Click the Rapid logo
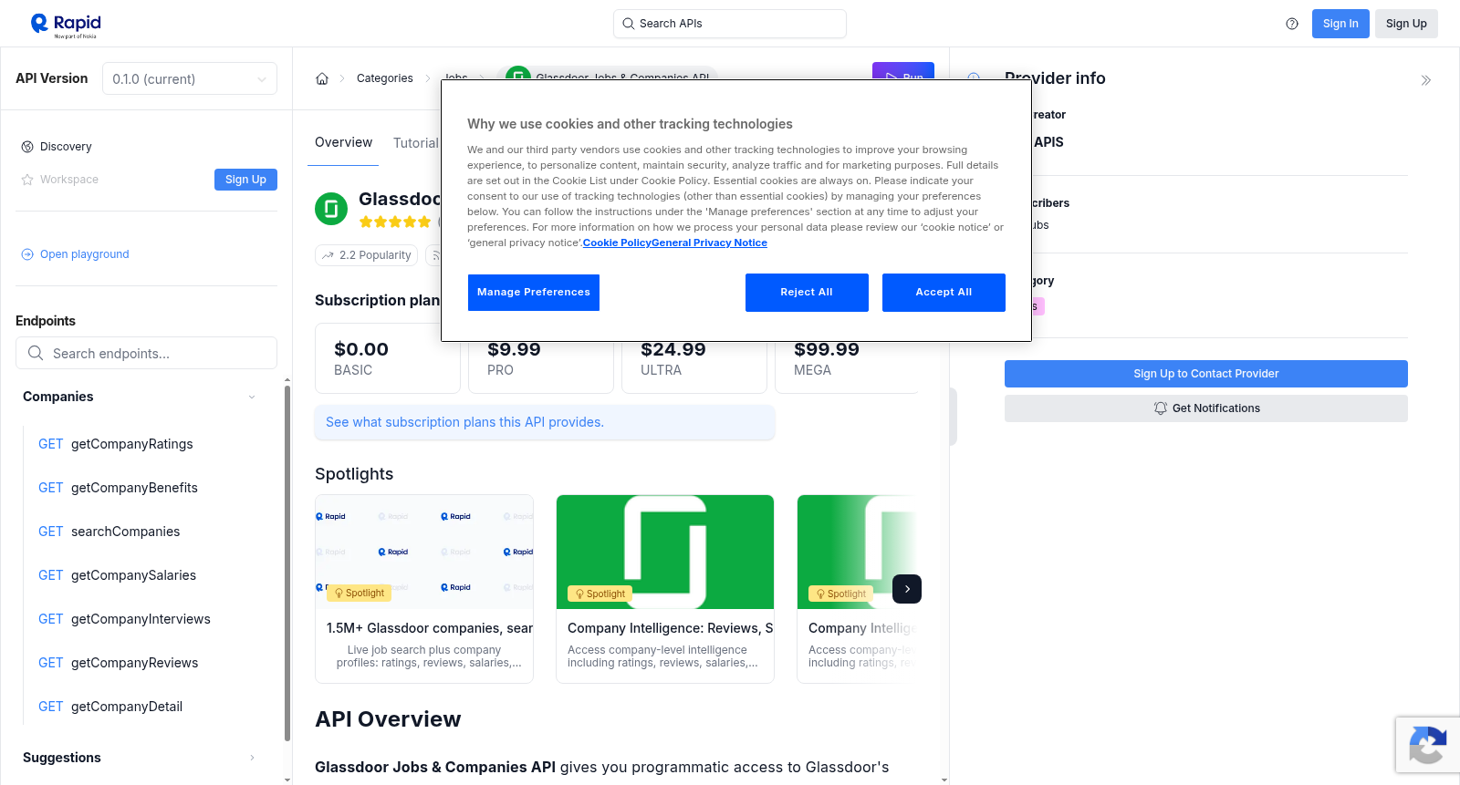1460x785 pixels. [66, 25]
